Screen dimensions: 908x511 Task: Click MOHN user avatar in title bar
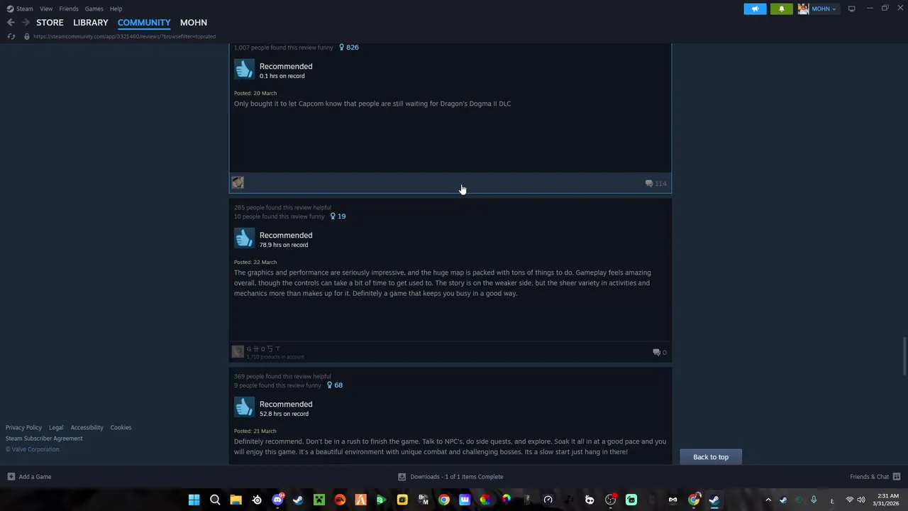point(803,9)
